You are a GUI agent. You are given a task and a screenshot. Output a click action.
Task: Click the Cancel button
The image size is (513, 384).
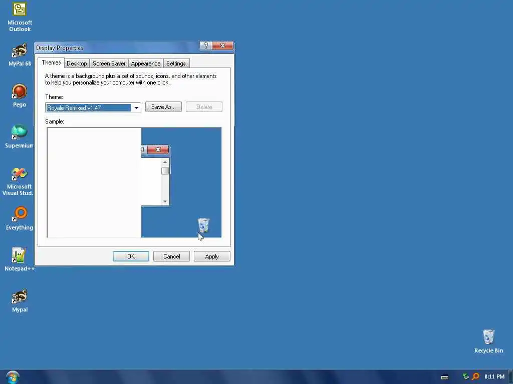171,256
